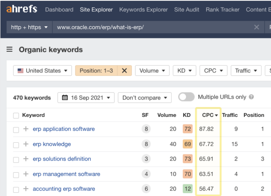Select all keywords with the header checkbox
The image size is (271, 196).
(16, 115)
